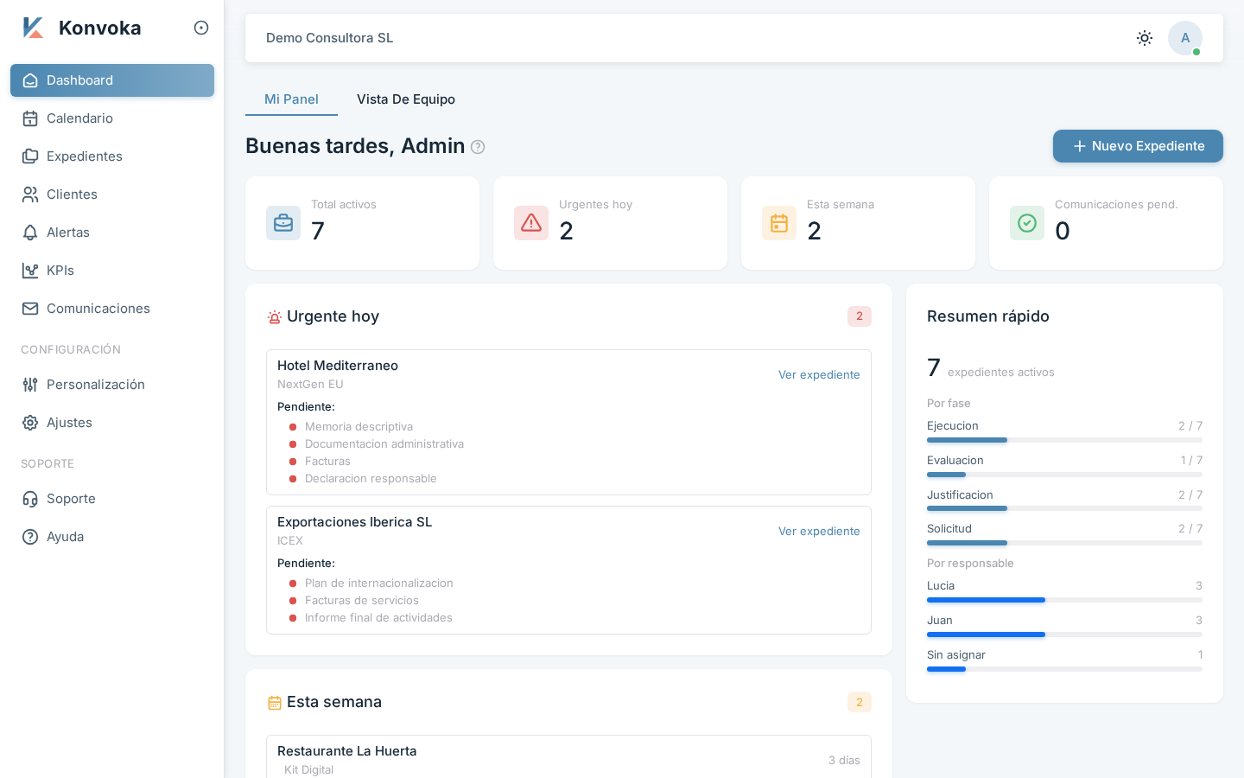Screen dimensions: 1244x778
Task: Click 'Plan de internacionalizacion' pending item
Action: point(379,583)
